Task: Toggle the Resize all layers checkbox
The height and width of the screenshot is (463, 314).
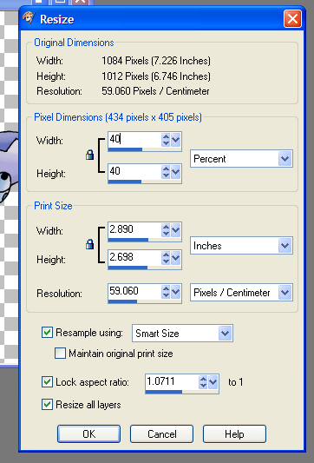Action: [47, 404]
